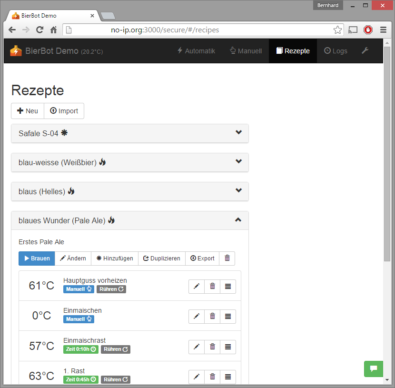Open the Automatik tab

pos(196,51)
